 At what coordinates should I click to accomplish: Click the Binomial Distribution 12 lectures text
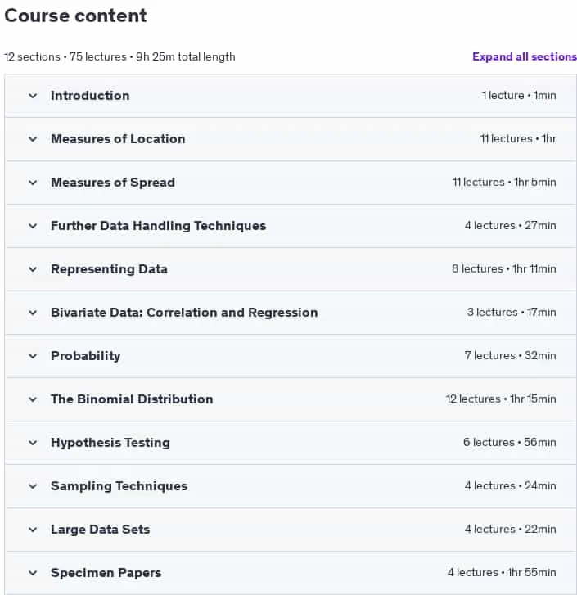pyautogui.click(x=473, y=399)
